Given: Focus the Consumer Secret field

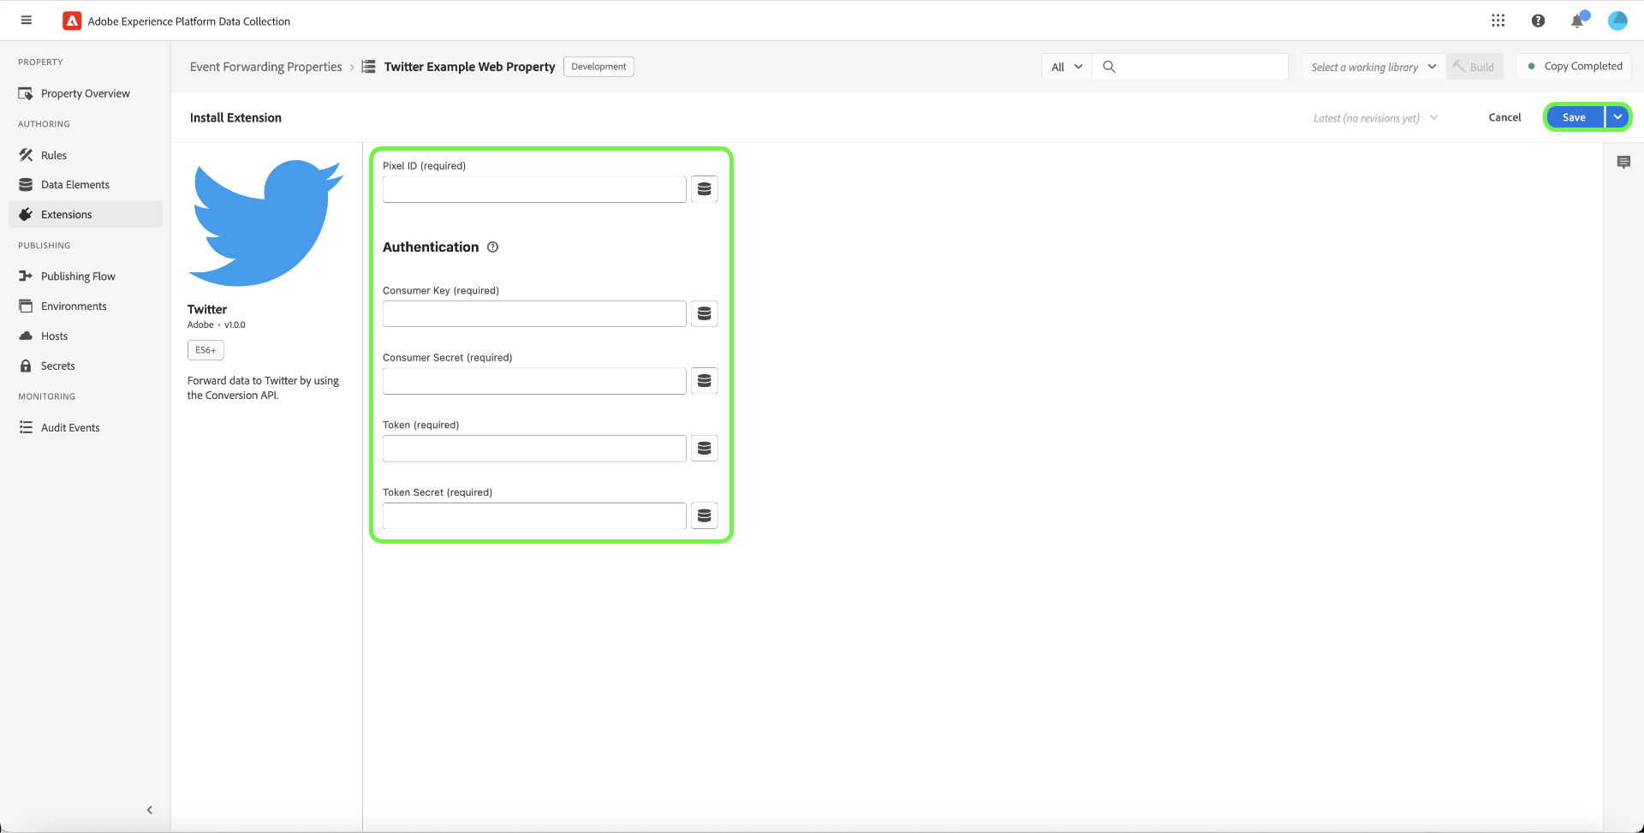Looking at the screenshot, I should point(534,381).
